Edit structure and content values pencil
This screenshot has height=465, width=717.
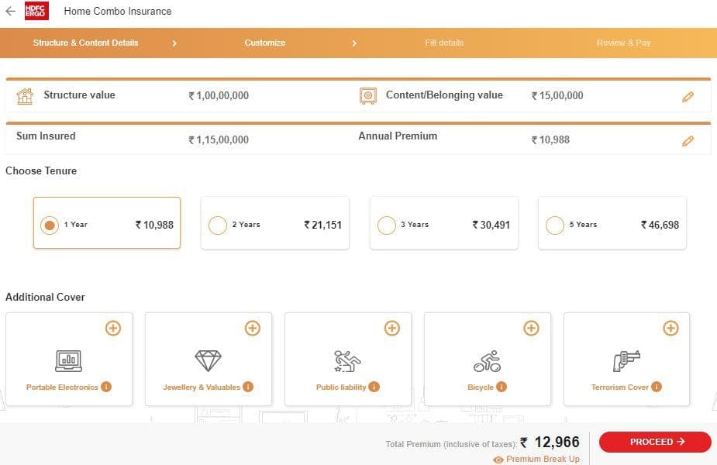(688, 96)
